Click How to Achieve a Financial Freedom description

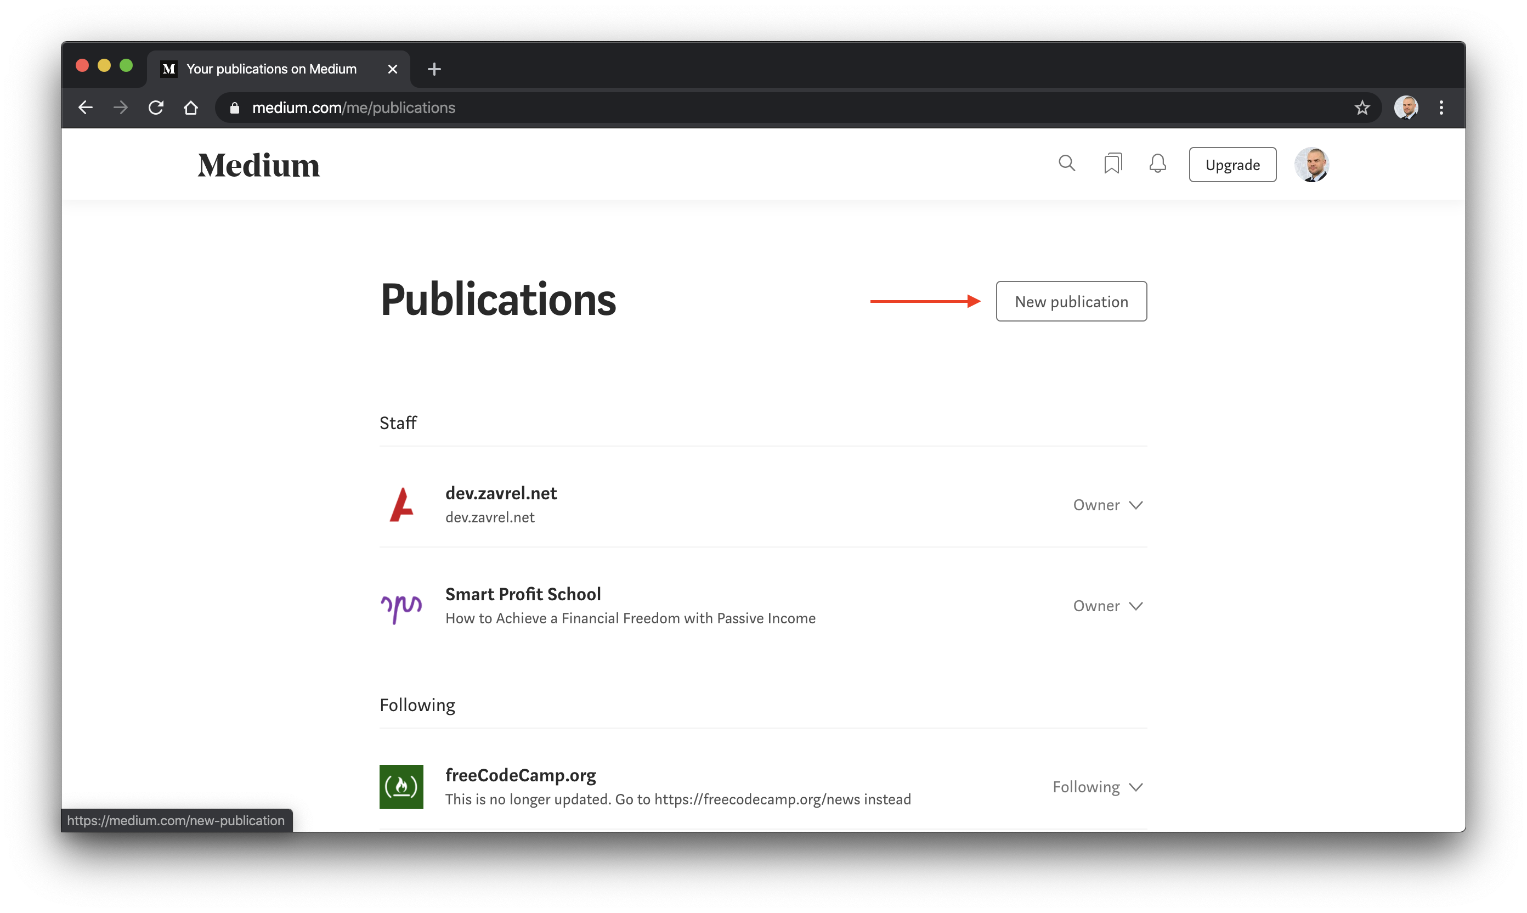pyautogui.click(x=630, y=618)
